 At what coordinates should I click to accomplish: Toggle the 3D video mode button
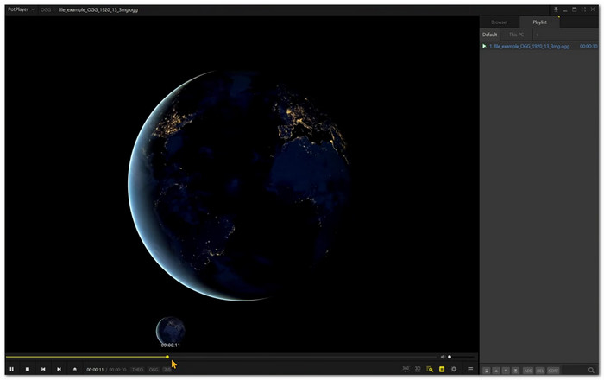418,369
